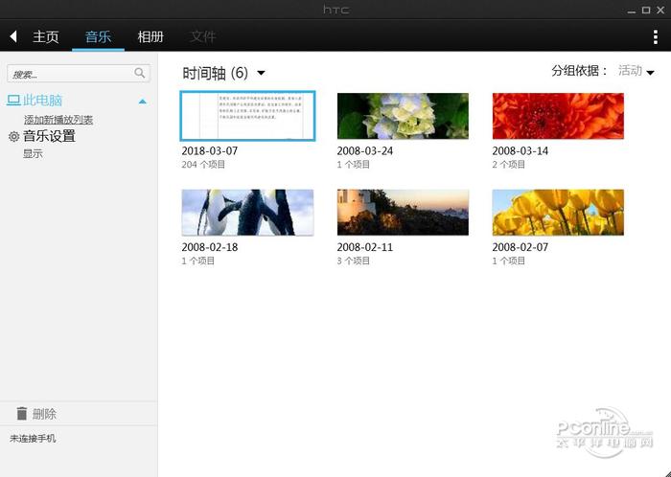Click the 此电脑 computer icon
This screenshot has height=477, width=671.
13,101
